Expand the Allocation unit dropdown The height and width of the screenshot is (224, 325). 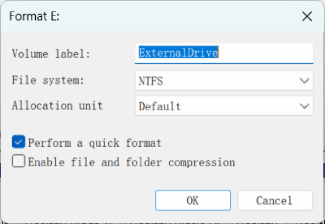(x=224, y=106)
